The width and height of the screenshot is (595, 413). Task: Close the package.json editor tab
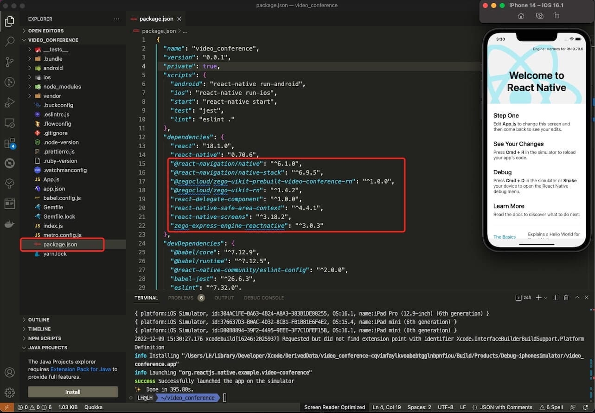(179, 19)
